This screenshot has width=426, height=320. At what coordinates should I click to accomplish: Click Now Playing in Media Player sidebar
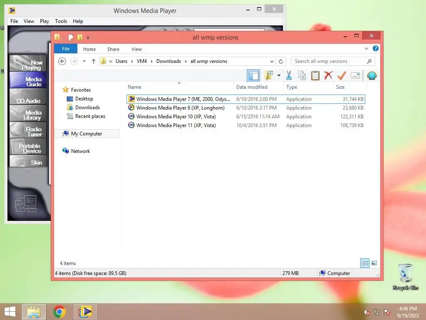[28, 63]
